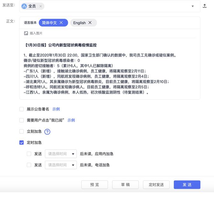Enable 展示公告署名 checkbox
This screenshot has width=214, height=197.
point(22,109)
